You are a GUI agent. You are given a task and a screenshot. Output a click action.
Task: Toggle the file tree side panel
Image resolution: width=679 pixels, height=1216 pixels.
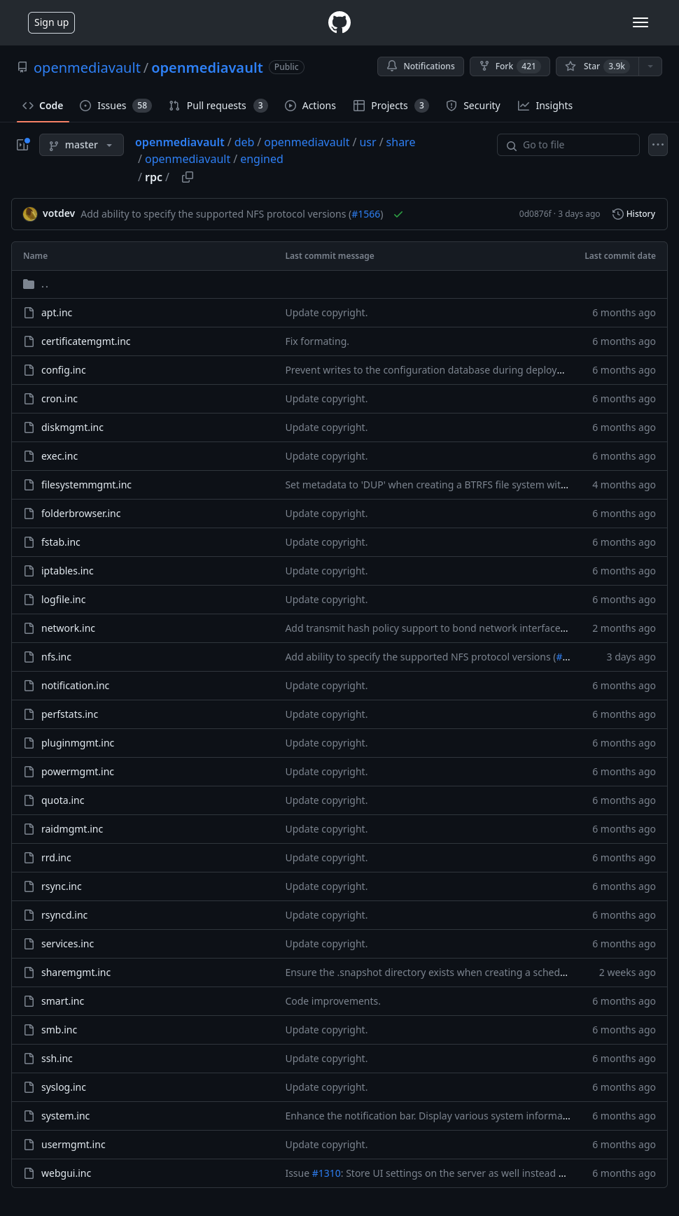click(22, 145)
